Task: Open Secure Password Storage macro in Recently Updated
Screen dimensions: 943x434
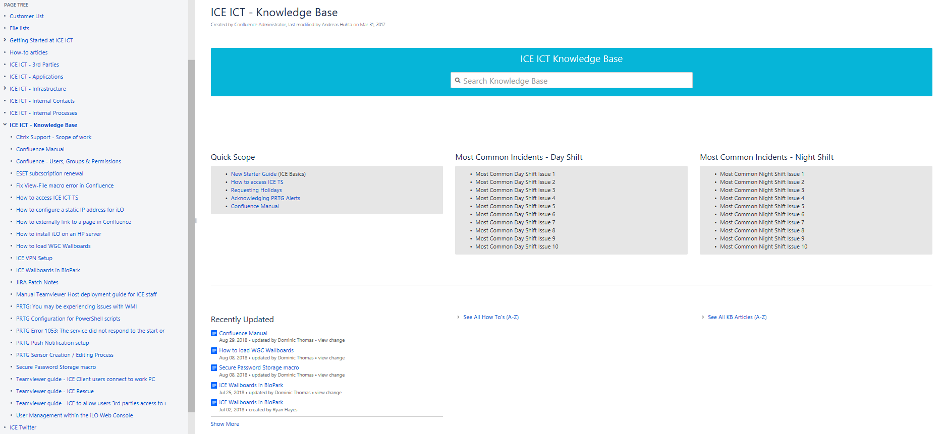Action: pos(259,367)
